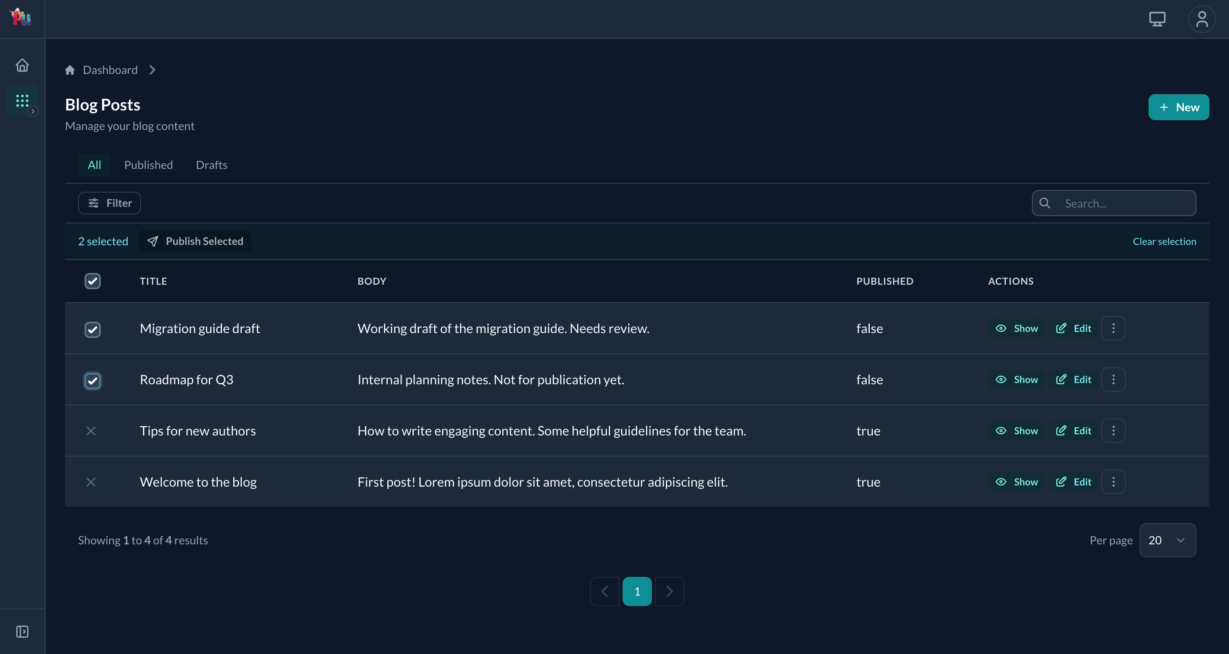Click the app logo in the top-left corner
Screen dimensions: 1229x654
21,17
